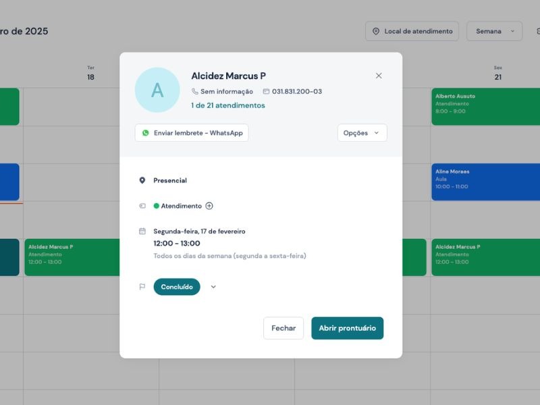This screenshot has height=405, width=540.
Task: Click the WhatsApp icon on the reminder button
Action: click(x=146, y=133)
